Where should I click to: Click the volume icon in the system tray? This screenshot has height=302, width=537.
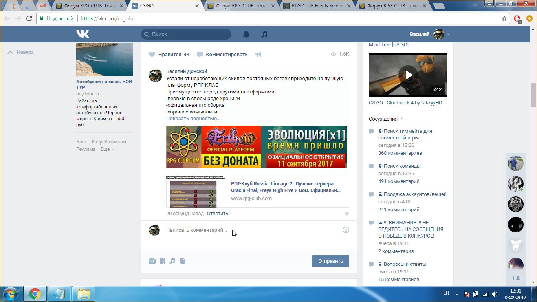(x=495, y=294)
